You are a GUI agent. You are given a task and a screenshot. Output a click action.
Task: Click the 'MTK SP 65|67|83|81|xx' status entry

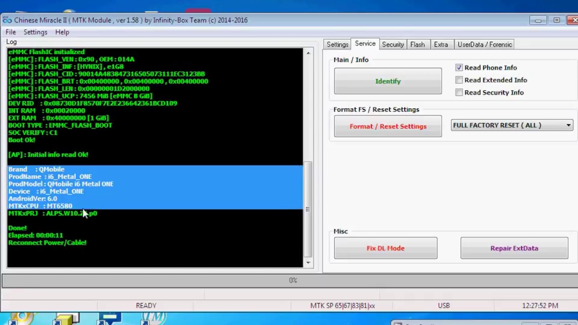[343, 306]
